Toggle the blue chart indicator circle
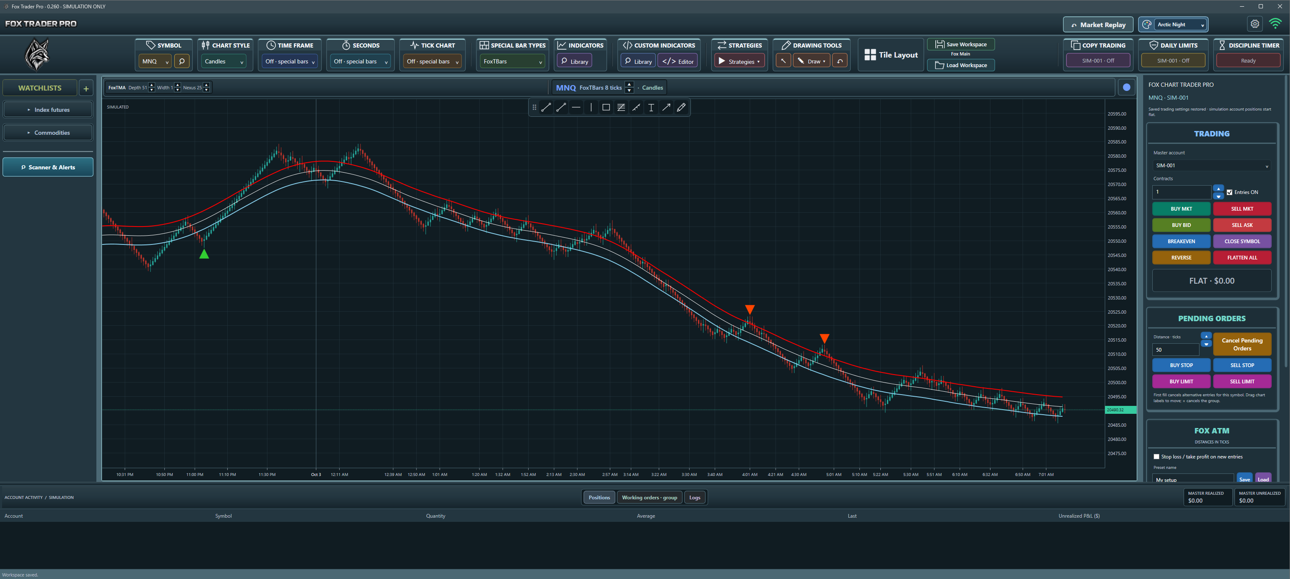The height and width of the screenshot is (579, 1290). (1126, 87)
